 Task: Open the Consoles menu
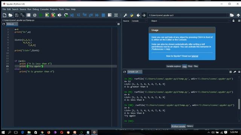[44, 9]
